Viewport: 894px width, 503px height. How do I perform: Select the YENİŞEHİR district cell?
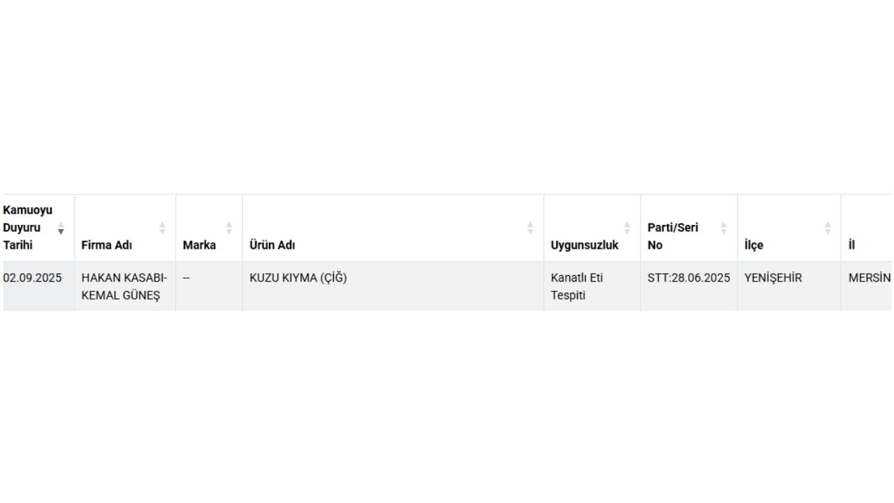[x=789, y=286]
